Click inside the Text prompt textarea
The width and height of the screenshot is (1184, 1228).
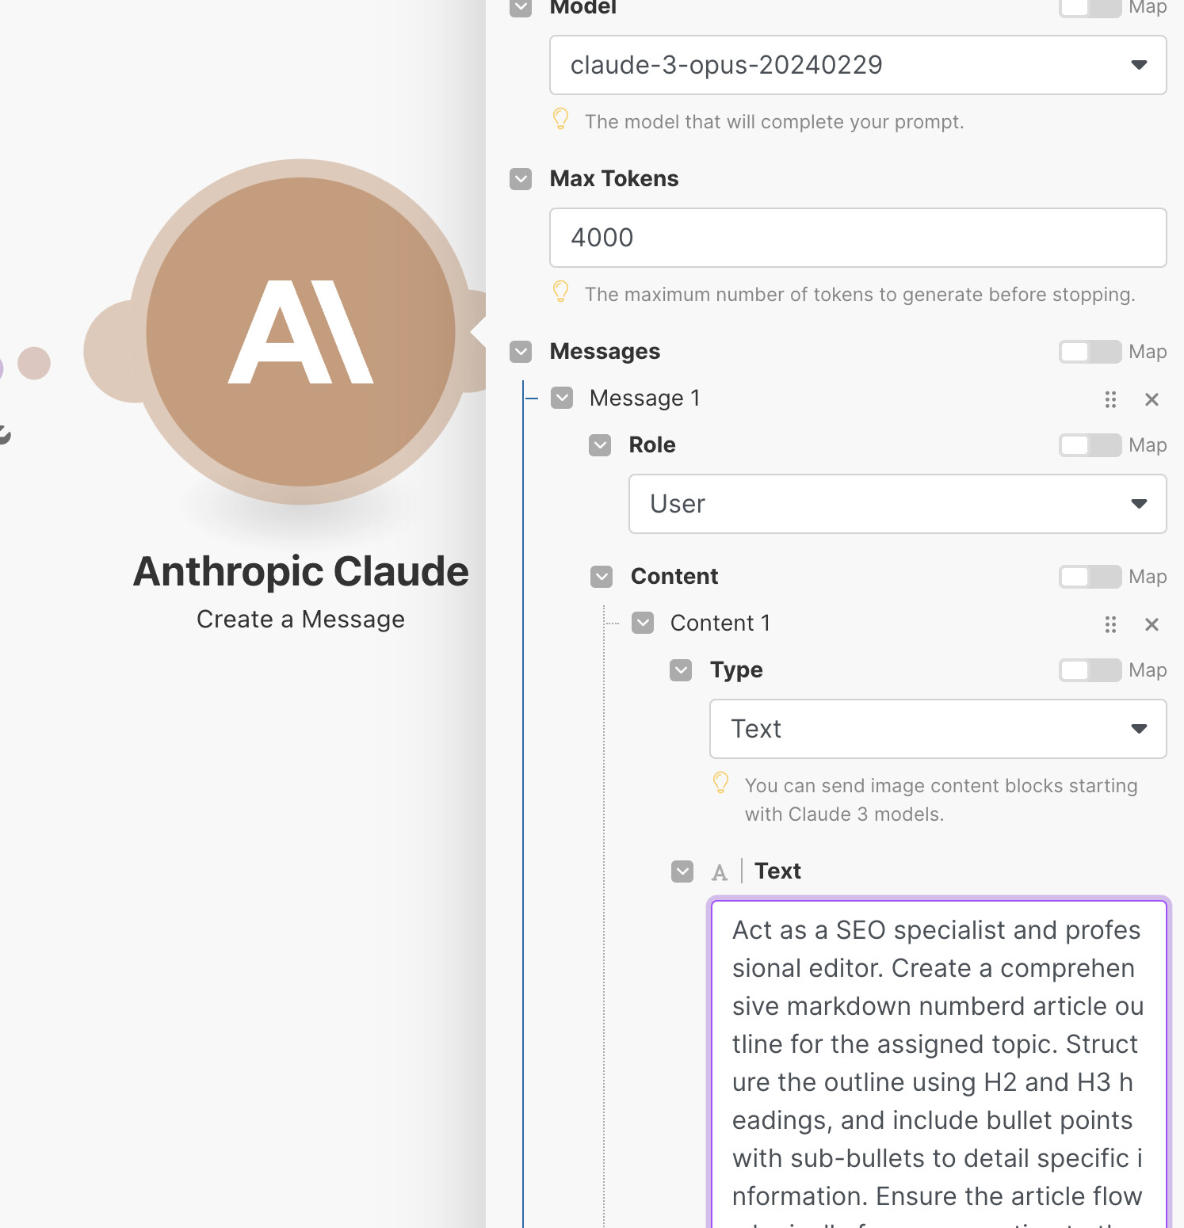938,1063
